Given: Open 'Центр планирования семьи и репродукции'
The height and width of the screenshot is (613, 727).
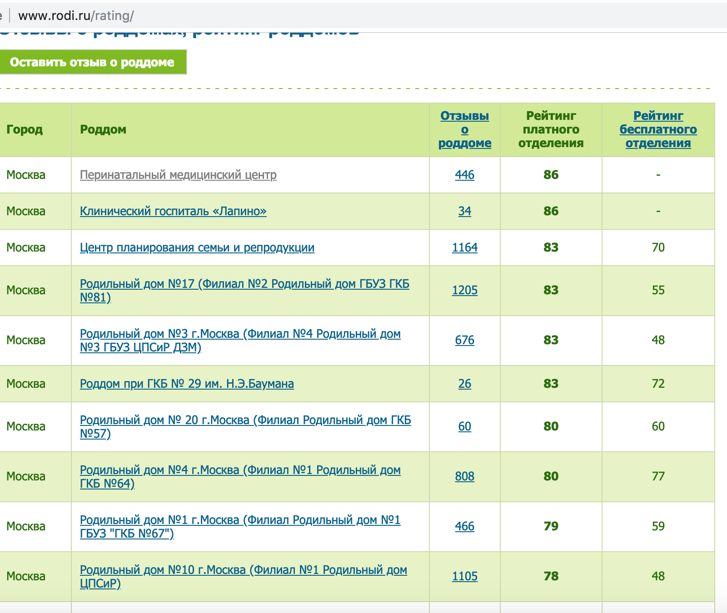Looking at the screenshot, I should coord(197,247).
